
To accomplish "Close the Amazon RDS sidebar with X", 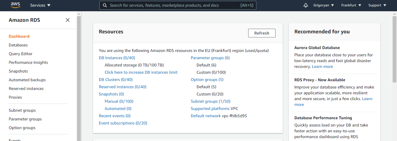I will [x=68, y=20].
